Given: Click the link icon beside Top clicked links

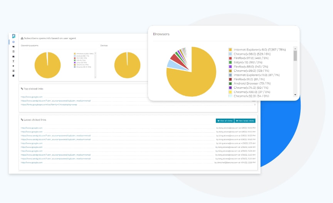Looking at the screenshot, I should [x=22, y=89].
